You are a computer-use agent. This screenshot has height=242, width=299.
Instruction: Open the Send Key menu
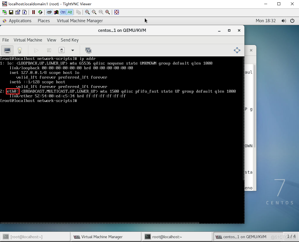[x=69, y=40]
